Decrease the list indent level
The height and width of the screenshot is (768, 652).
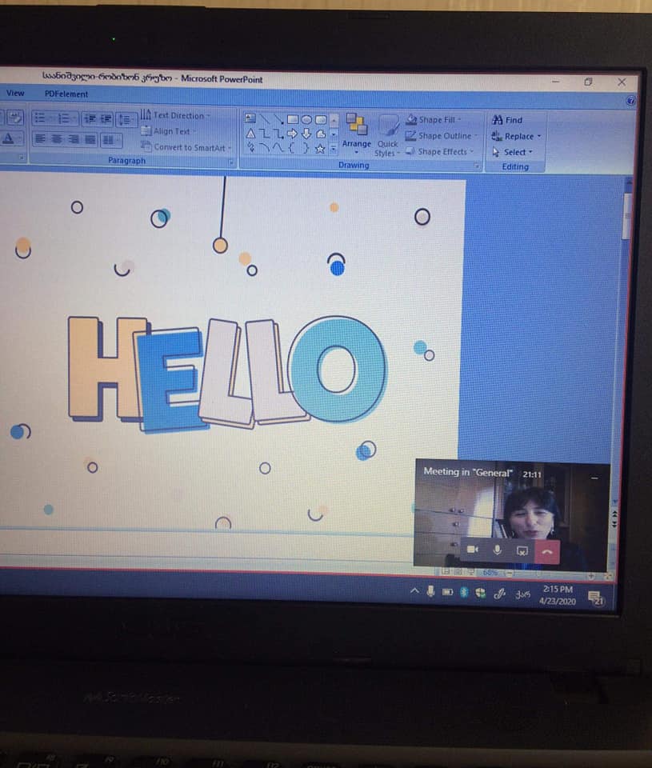point(90,119)
